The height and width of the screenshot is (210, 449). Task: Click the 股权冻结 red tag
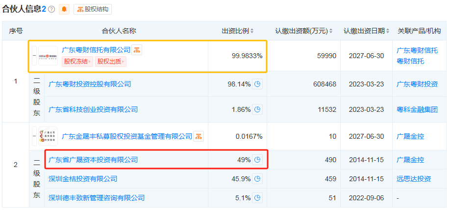tap(77, 62)
